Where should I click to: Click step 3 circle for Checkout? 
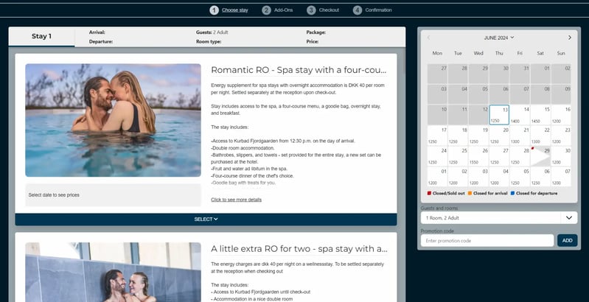pyautogui.click(x=311, y=10)
